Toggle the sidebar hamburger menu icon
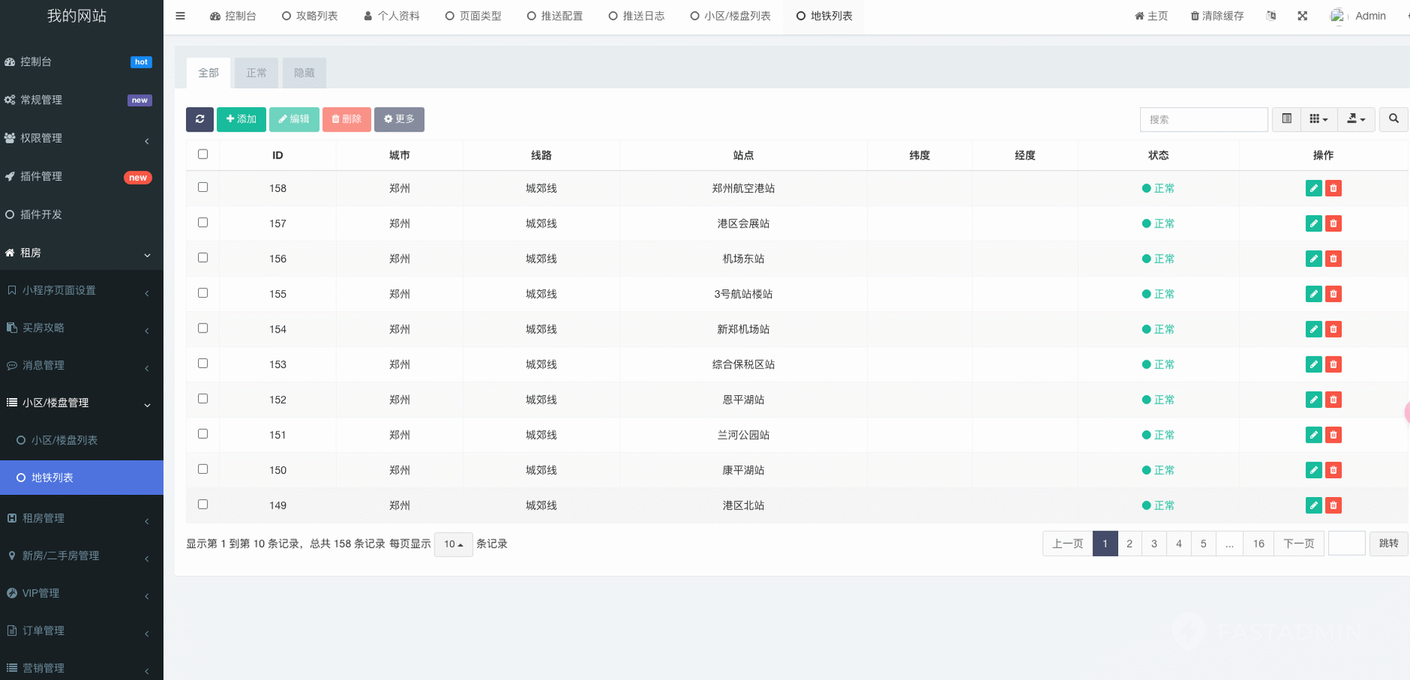 (x=180, y=16)
